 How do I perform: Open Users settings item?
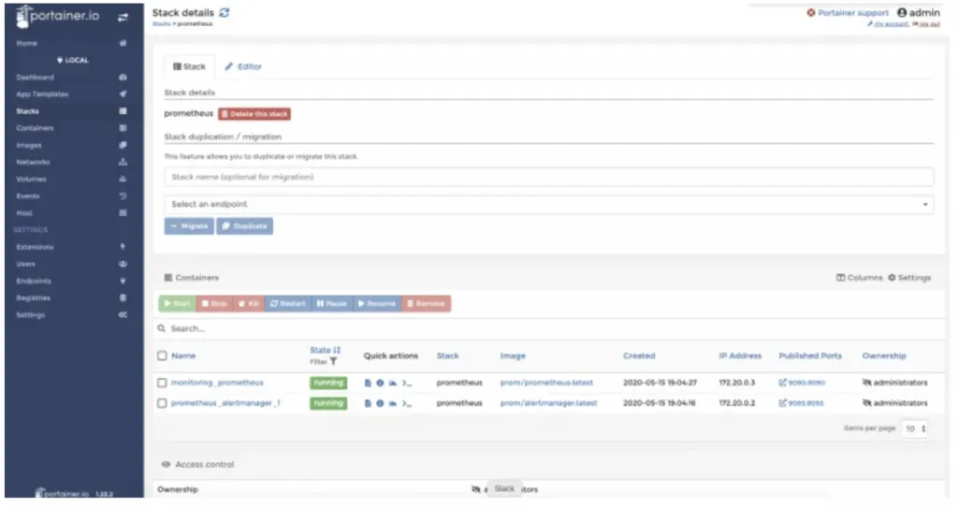click(25, 264)
